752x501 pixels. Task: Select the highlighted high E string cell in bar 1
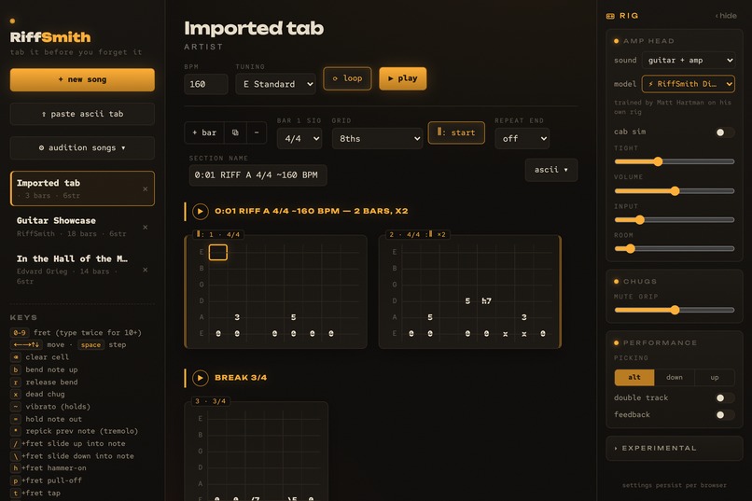(x=218, y=252)
